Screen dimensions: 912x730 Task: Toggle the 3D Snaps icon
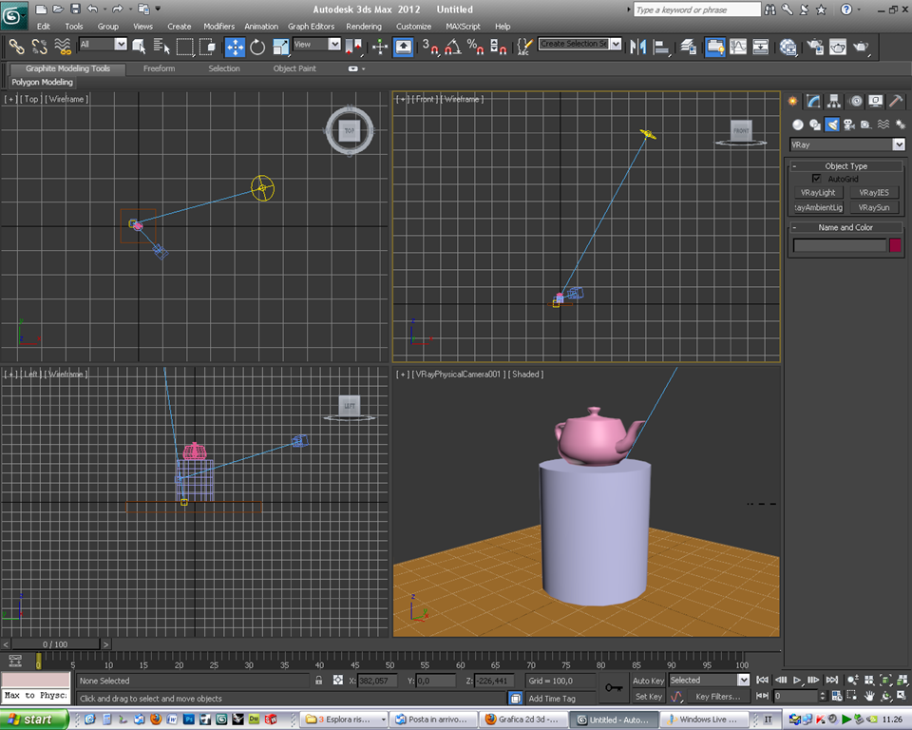click(x=429, y=47)
